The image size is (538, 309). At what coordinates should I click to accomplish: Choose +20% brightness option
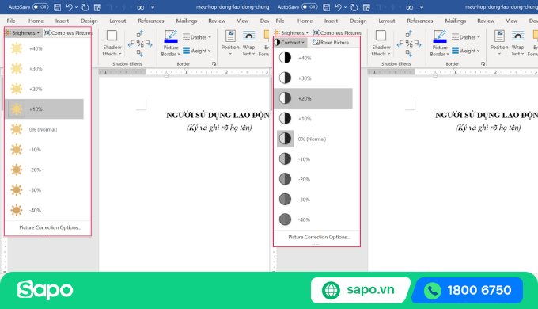44,89
